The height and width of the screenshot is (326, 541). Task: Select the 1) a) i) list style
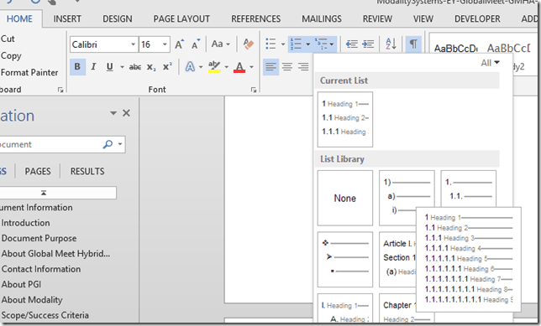407,198
